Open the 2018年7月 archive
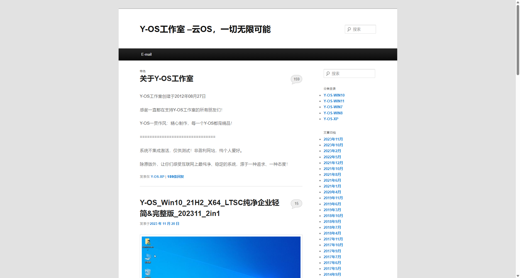 332,227
